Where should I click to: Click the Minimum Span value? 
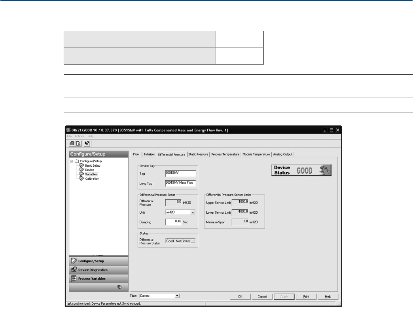tap(240, 222)
